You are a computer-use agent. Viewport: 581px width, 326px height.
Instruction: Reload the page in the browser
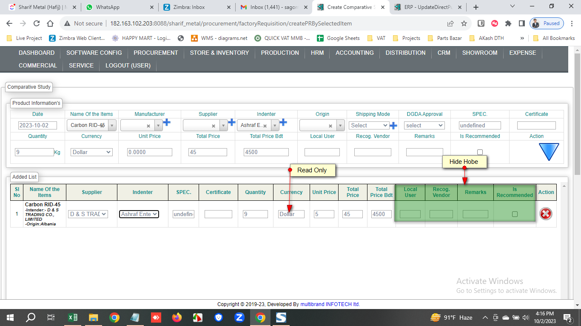pyautogui.click(x=37, y=23)
